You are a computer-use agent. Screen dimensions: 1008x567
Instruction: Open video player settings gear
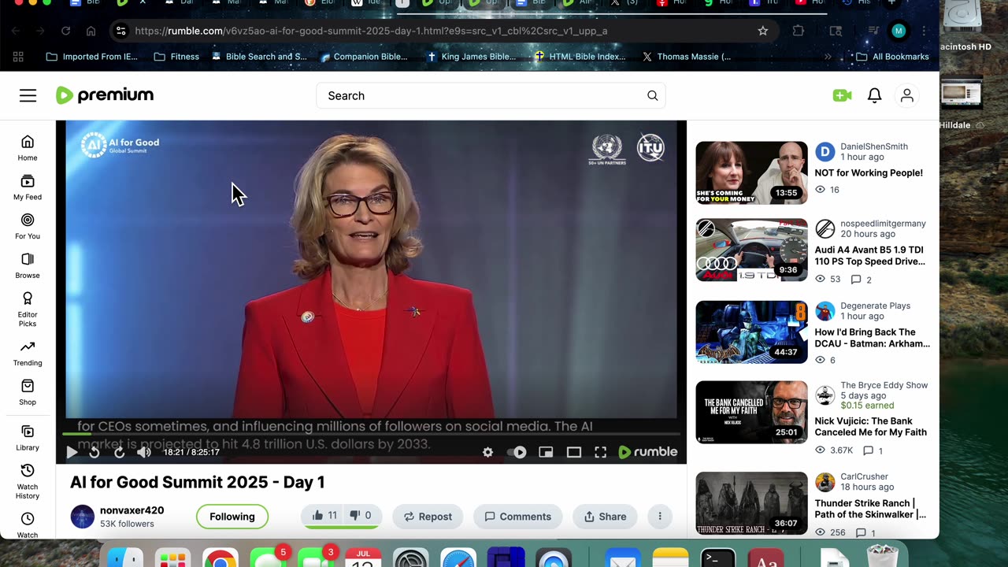pos(487,452)
